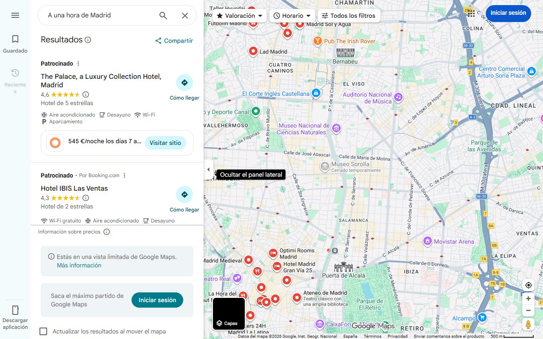Click the Visitar sitio button

point(165,143)
